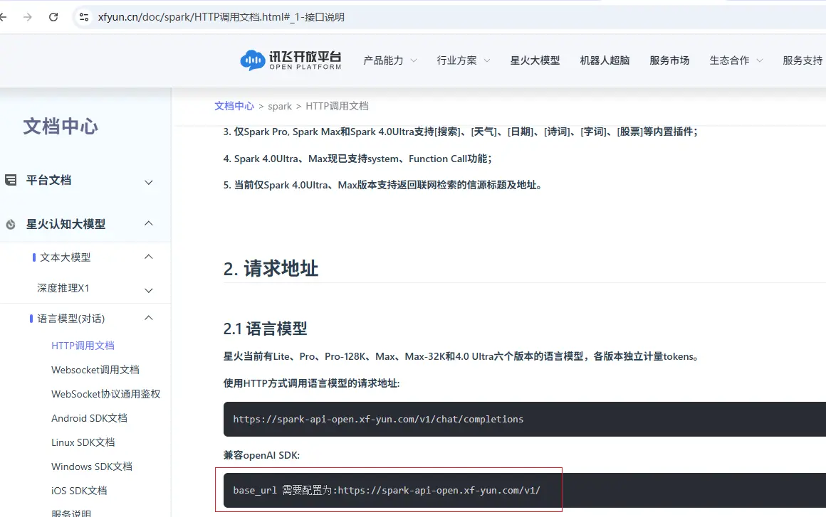The height and width of the screenshot is (517, 826).
Task: Collapse the 星火认知大模型 section
Action: [x=149, y=223]
